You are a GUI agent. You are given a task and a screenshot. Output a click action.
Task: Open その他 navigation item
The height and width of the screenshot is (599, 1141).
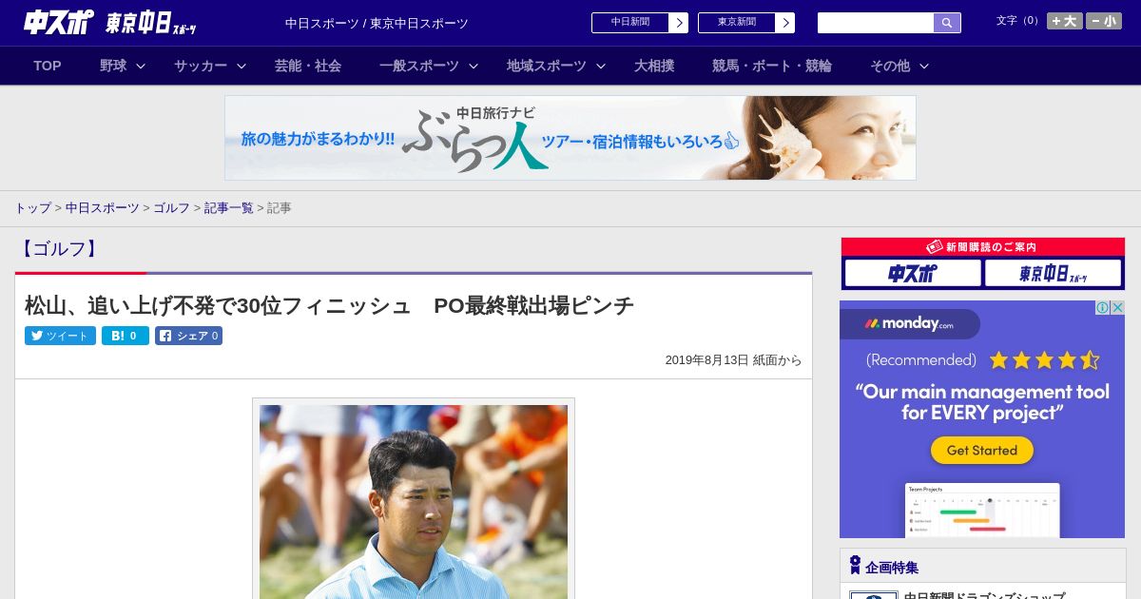890,66
